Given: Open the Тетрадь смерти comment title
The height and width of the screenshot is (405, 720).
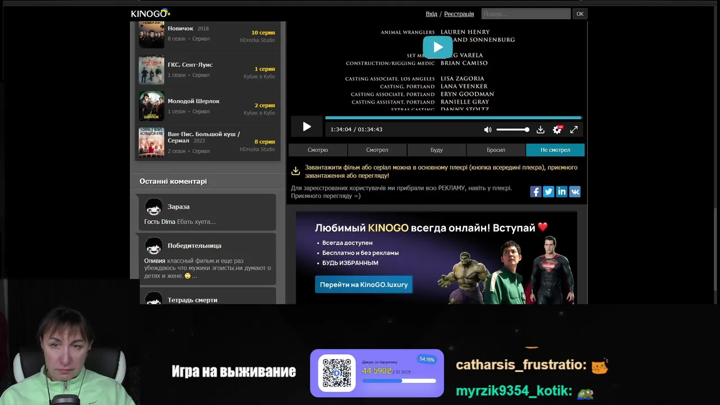Looking at the screenshot, I should [x=192, y=300].
